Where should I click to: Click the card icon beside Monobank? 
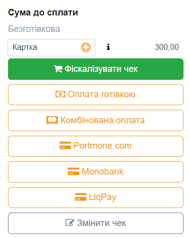tap(73, 172)
